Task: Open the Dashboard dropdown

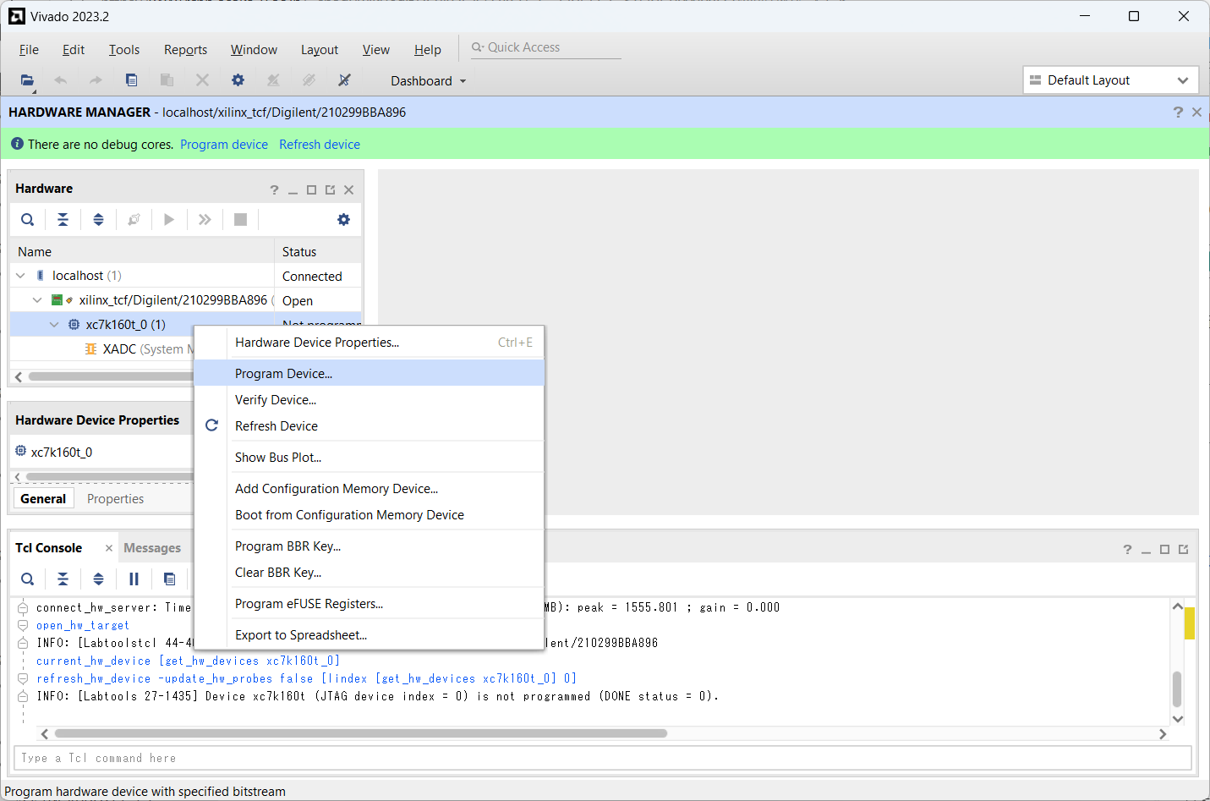Action: pyautogui.click(x=428, y=81)
